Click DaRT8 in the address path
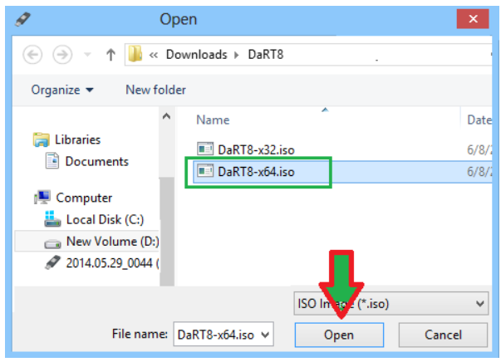Image resolution: width=501 pixels, height=362 pixels. 266,55
